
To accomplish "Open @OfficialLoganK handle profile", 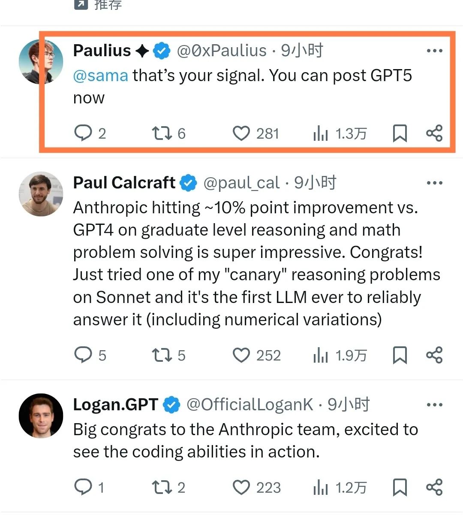I will coord(250,405).
